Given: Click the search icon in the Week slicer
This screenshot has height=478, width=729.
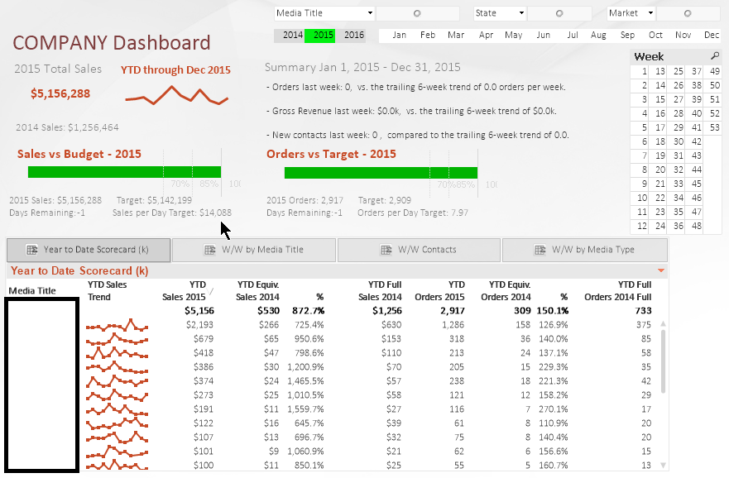Looking at the screenshot, I should pyautogui.click(x=717, y=56).
